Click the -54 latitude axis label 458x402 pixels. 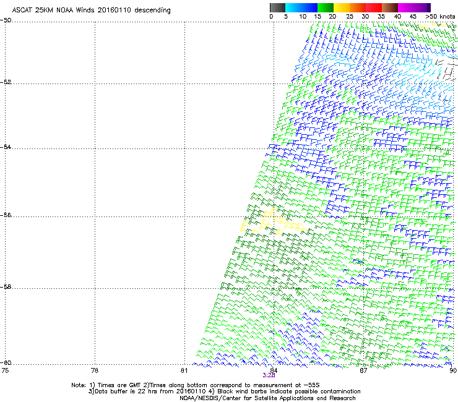point(6,147)
